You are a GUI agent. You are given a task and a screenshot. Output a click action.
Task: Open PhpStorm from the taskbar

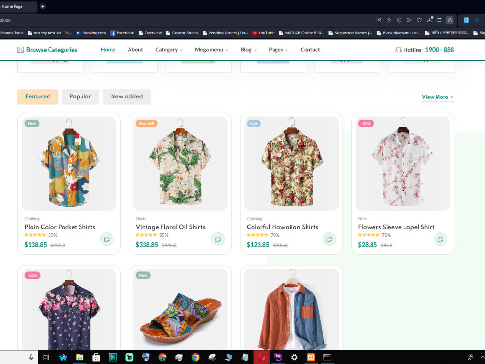pyautogui.click(x=278, y=358)
